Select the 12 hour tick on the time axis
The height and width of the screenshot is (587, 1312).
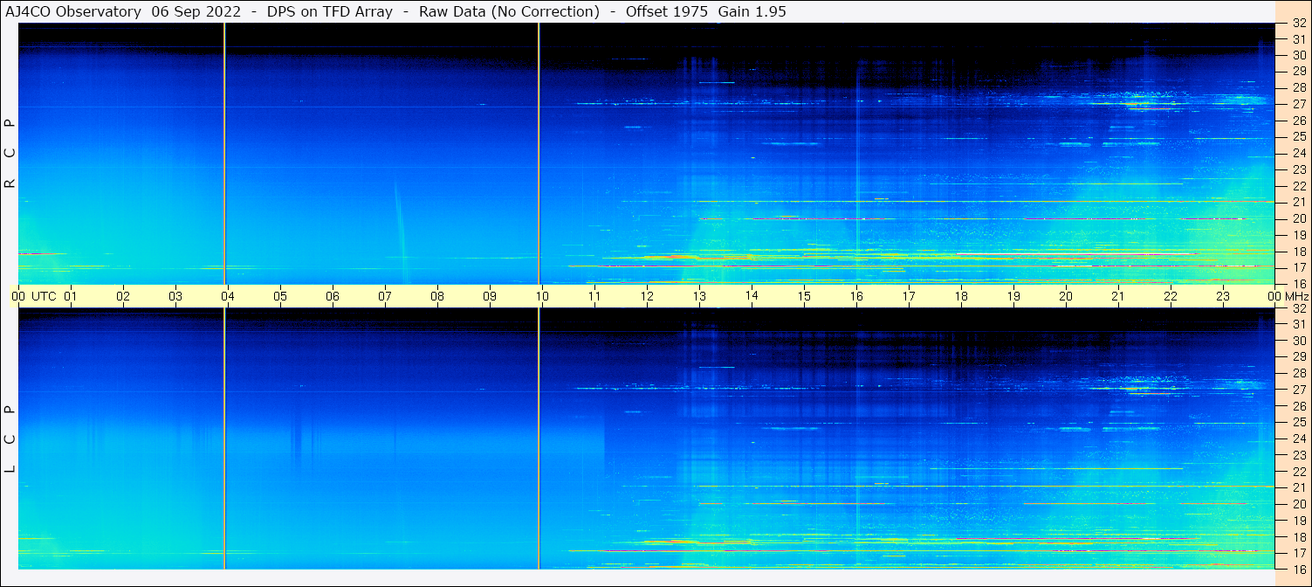point(647,296)
